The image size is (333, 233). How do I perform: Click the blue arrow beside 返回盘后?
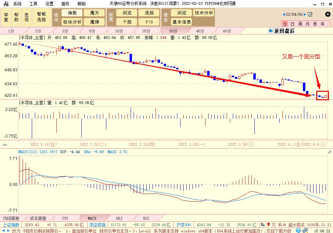click(271, 31)
